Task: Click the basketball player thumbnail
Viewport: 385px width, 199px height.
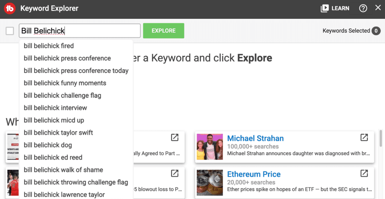Action: point(13,183)
